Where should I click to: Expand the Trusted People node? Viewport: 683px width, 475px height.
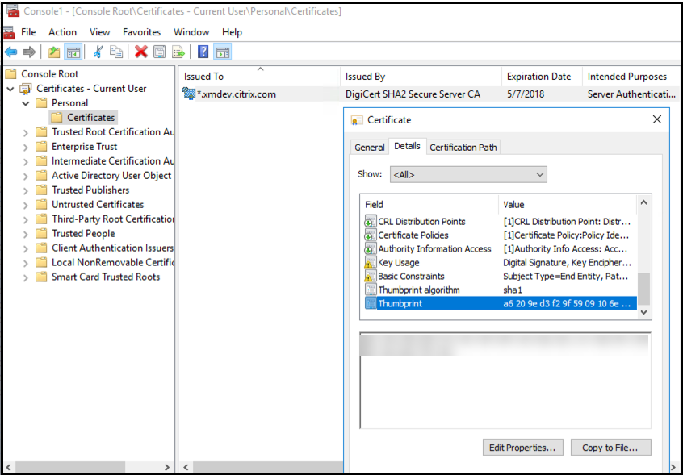(x=26, y=234)
